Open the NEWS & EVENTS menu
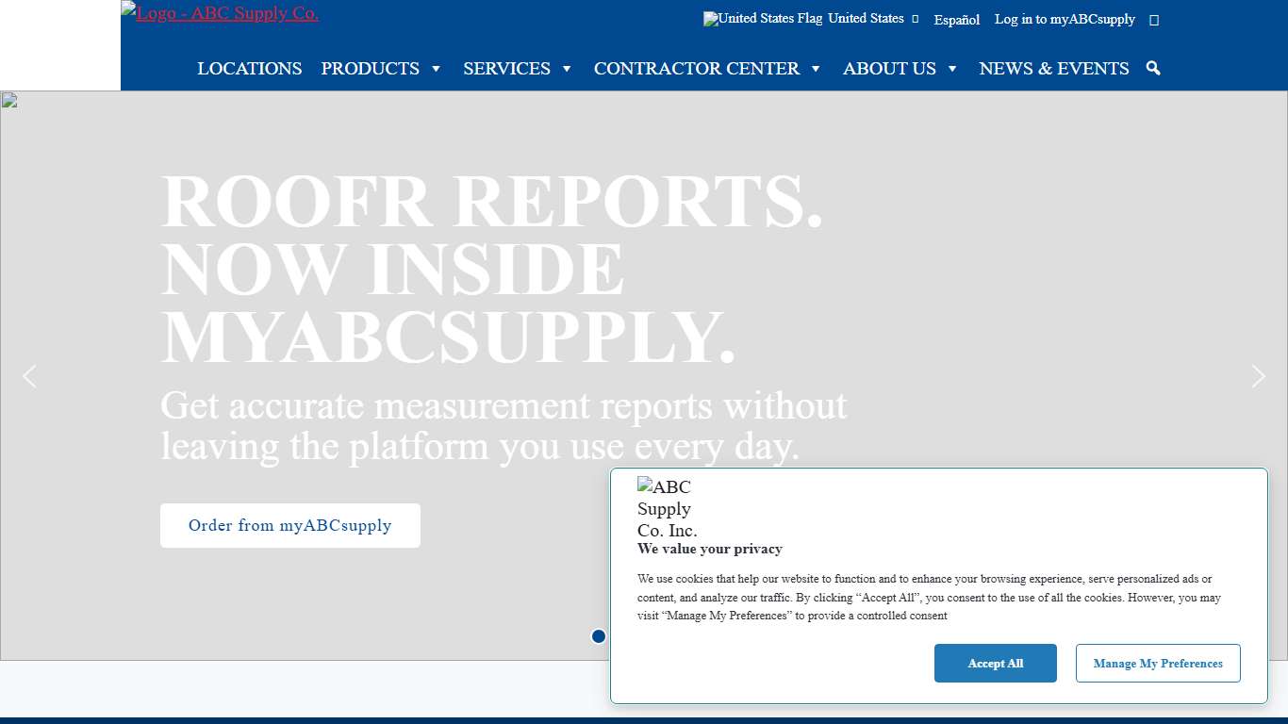 (1054, 68)
